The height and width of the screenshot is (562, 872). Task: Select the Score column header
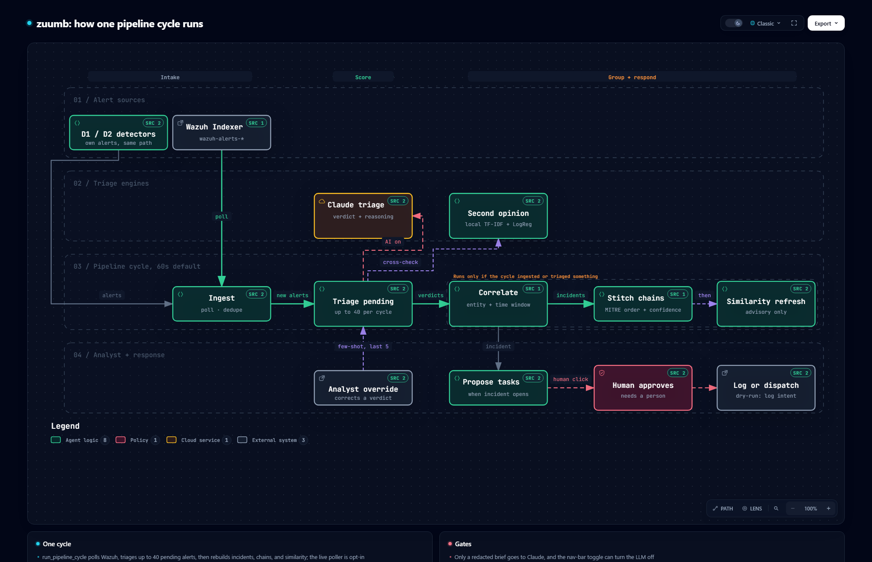pyautogui.click(x=363, y=77)
